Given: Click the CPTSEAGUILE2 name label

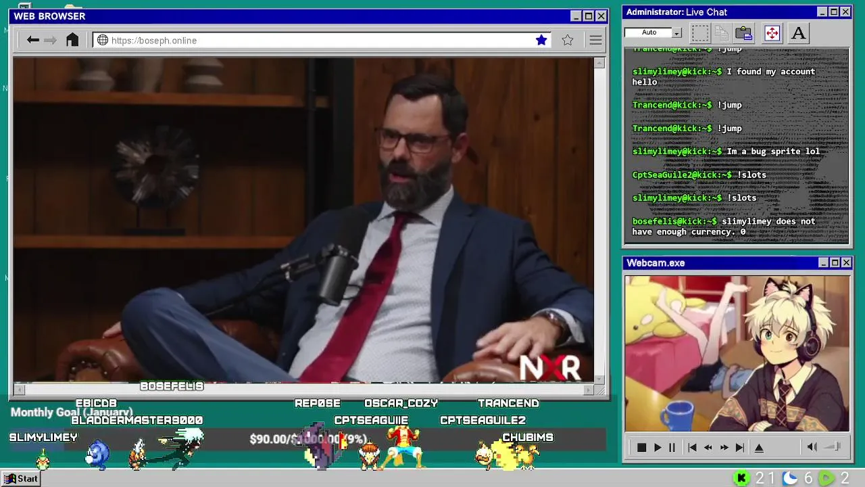Looking at the screenshot, I should tap(483, 420).
